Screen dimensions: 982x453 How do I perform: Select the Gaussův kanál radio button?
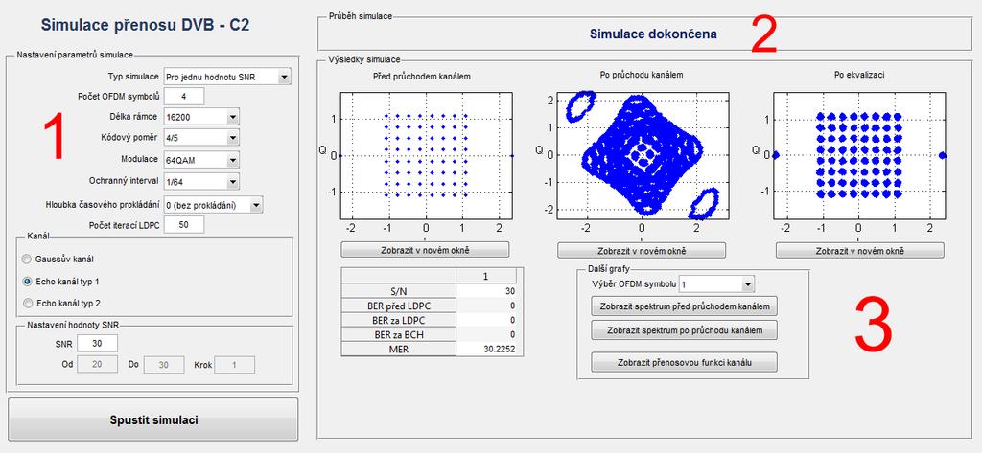pos(26,259)
